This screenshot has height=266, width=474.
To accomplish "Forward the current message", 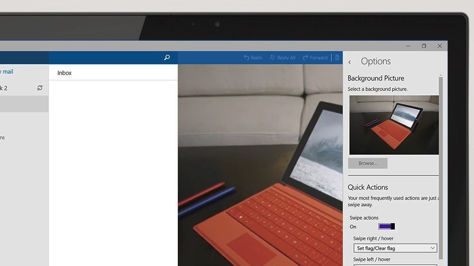I will coord(315,57).
